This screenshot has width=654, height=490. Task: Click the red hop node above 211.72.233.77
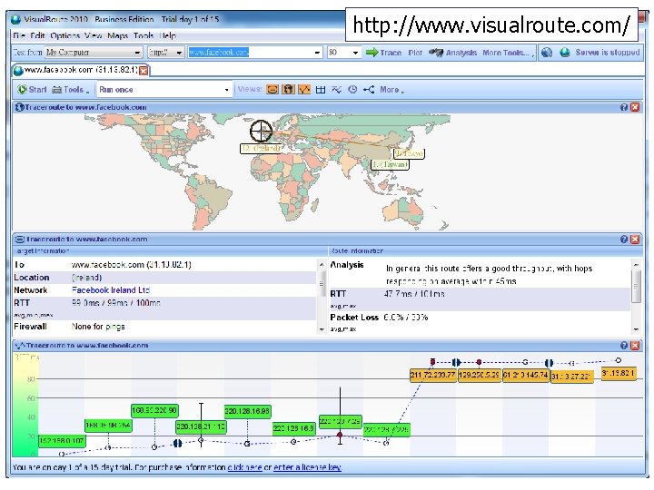pos(433,361)
